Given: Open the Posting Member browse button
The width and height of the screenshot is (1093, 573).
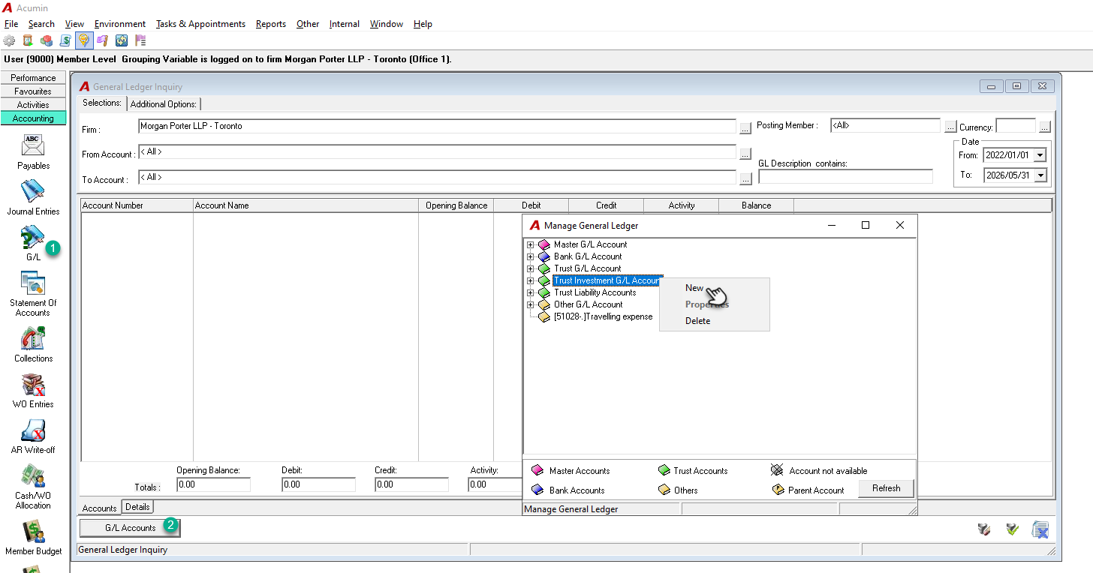Looking at the screenshot, I should tap(950, 126).
